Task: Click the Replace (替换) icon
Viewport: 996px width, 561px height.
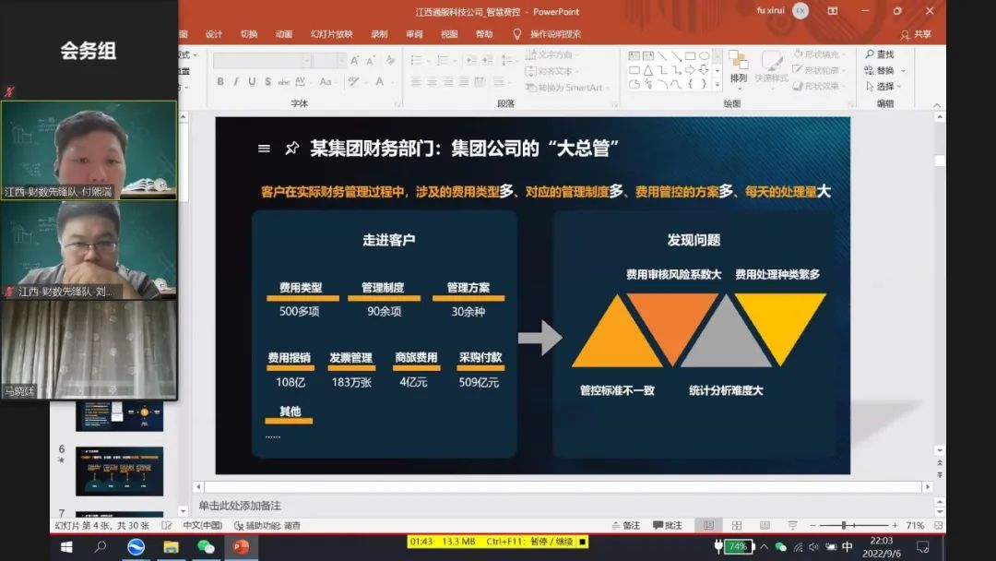Action: (870, 70)
